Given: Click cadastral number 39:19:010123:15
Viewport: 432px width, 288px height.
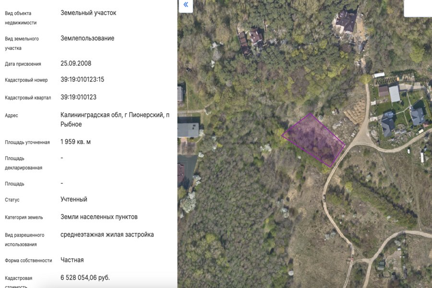Looking at the screenshot, I should [82, 80].
